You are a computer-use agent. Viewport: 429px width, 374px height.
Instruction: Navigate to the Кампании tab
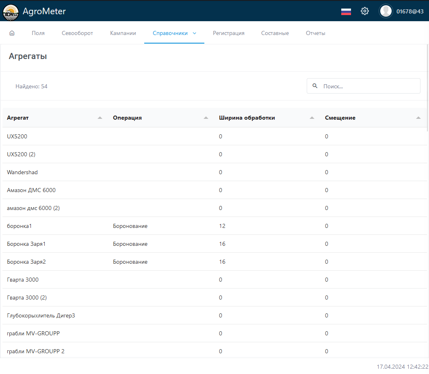click(x=123, y=33)
